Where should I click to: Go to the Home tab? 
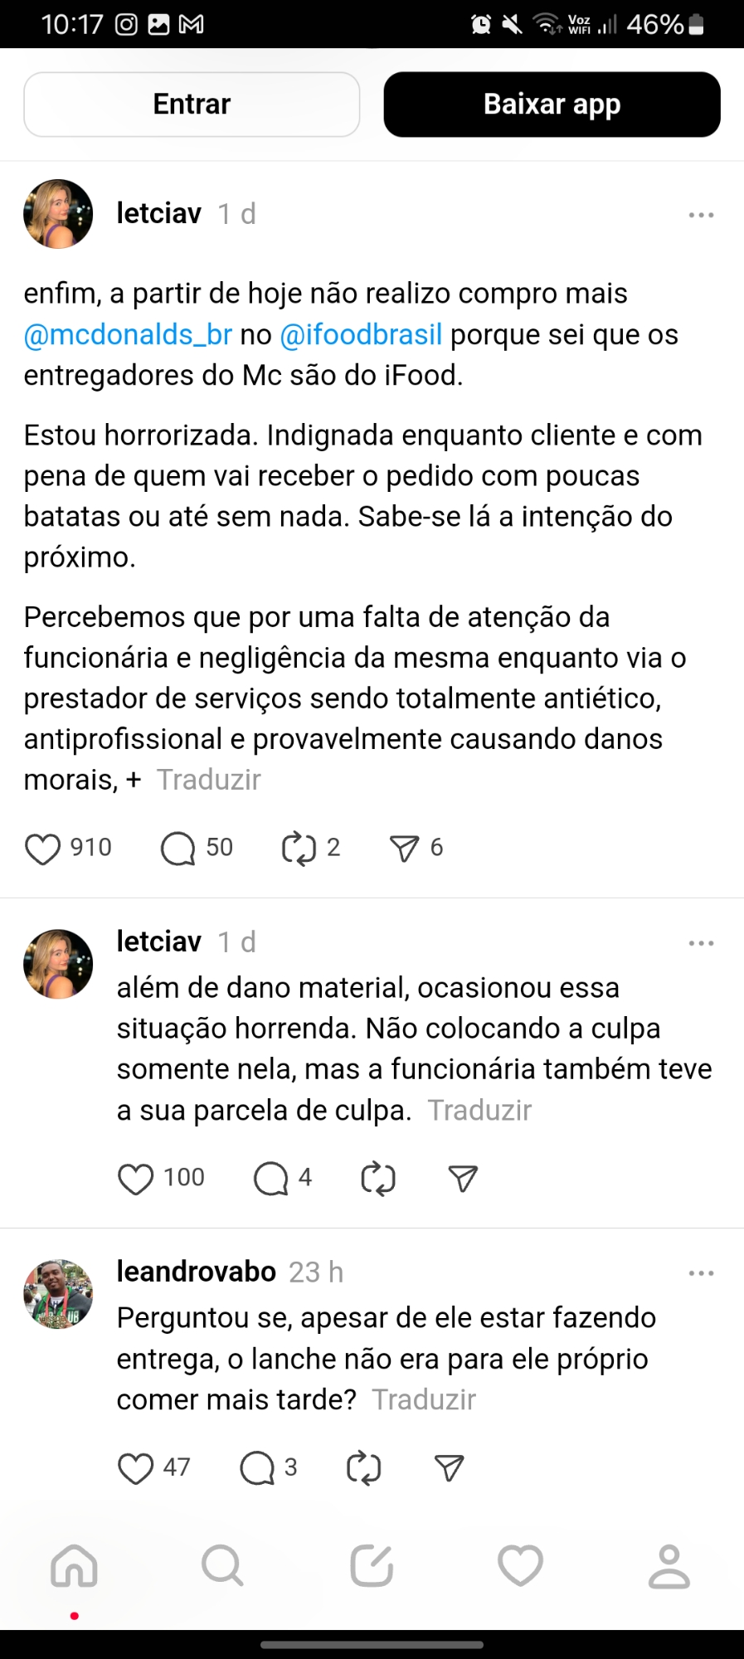coord(75,1566)
